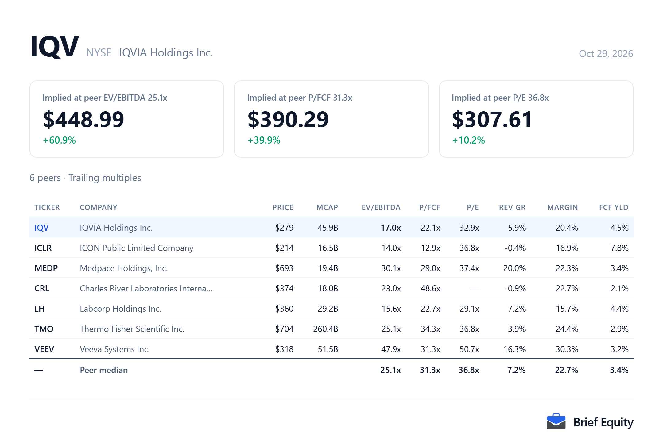The image size is (663, 446).
Task: Click 'Implied at peer P/E 36.8x' label
Action: [500, 98]
